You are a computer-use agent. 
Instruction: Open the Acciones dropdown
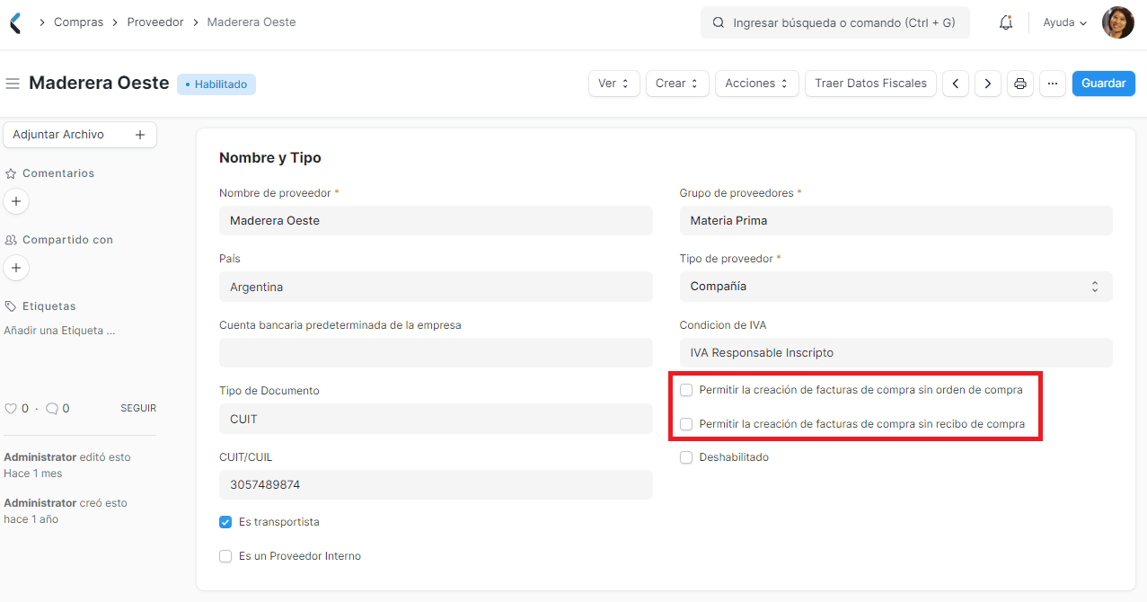coord(757,84)
